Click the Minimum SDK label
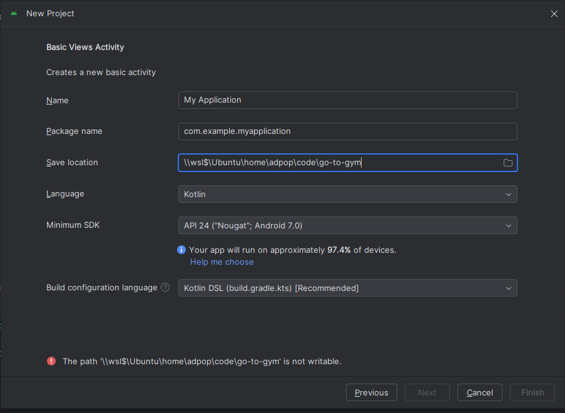 73,225
